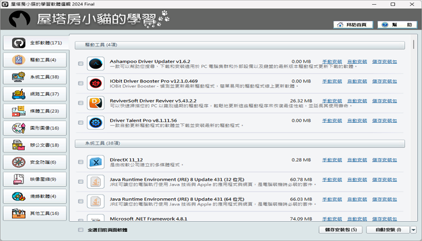Click 儲存安裝包 for IObit Driver Booster Pro

coord(385,81)
